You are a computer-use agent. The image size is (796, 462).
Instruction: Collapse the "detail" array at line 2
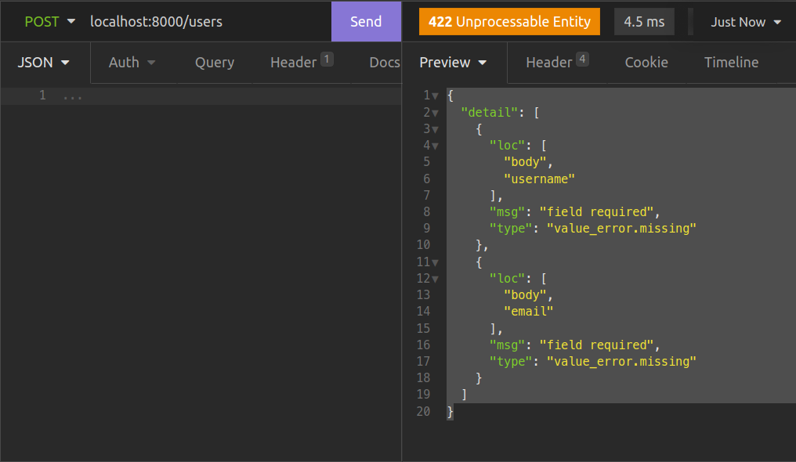click(x=435, y=113)
